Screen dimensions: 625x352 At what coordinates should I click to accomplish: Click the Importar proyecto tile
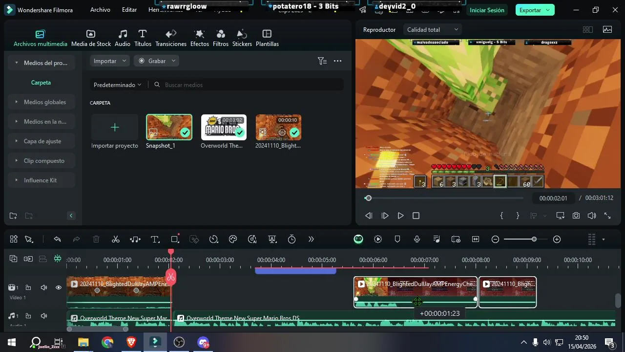pyautogui.click(x=115, y=131)
